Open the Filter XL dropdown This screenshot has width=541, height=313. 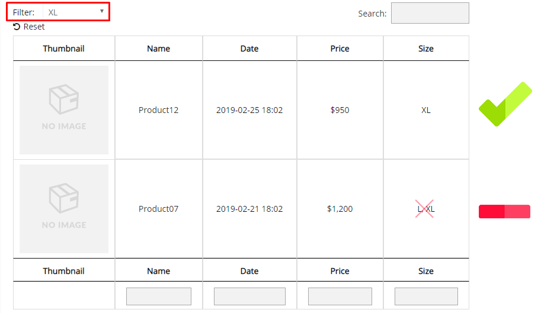pyautogui.click(x=76, y=12)
